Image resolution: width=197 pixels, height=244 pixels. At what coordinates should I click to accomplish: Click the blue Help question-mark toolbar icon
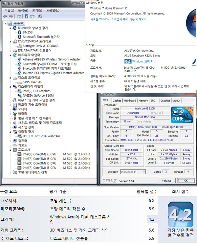(x=27, y=16)
